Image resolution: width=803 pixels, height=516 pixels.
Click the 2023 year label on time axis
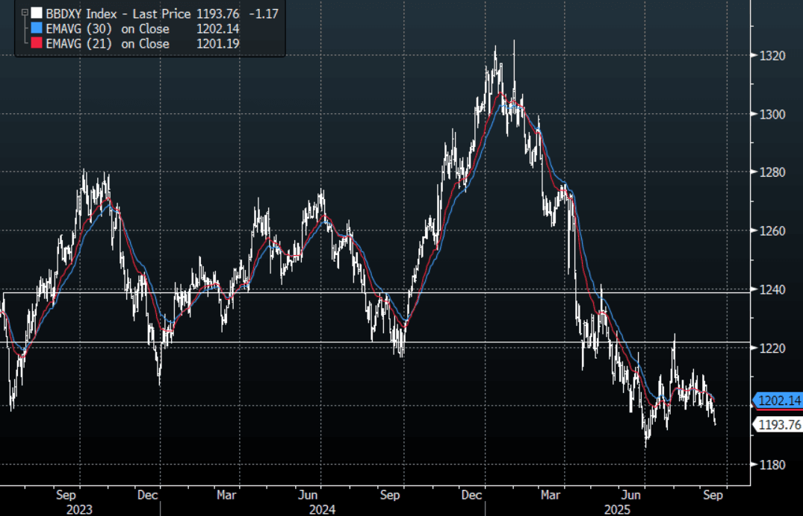point(79,510)
